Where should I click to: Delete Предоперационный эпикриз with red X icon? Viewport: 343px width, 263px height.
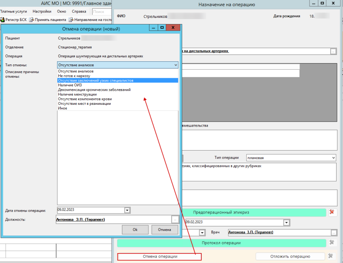(x=332, y=212)
